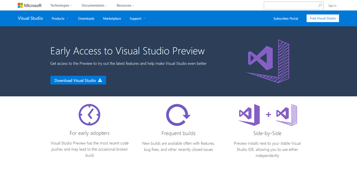This screenshot has height=169, width=357.
Task: Open the Subscriber Portal
Action: [286, 19]
